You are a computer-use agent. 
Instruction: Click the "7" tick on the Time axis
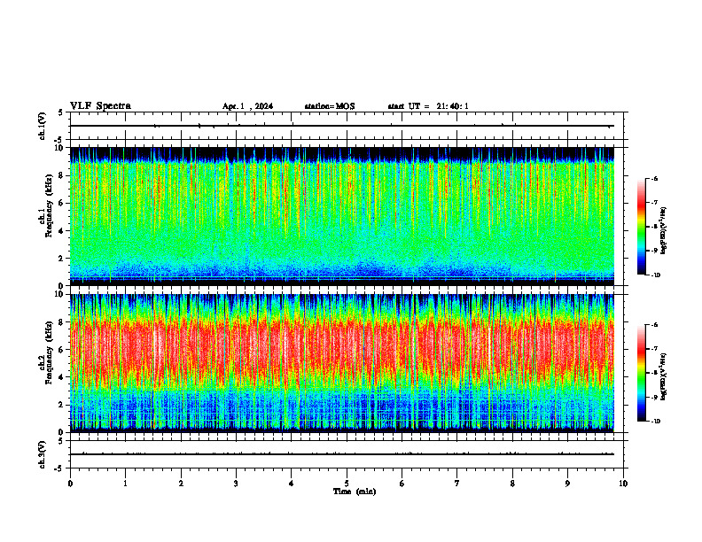457,484
